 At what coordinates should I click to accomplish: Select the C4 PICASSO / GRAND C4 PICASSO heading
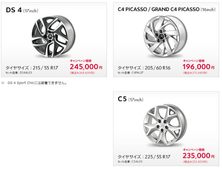pos(167,10)
